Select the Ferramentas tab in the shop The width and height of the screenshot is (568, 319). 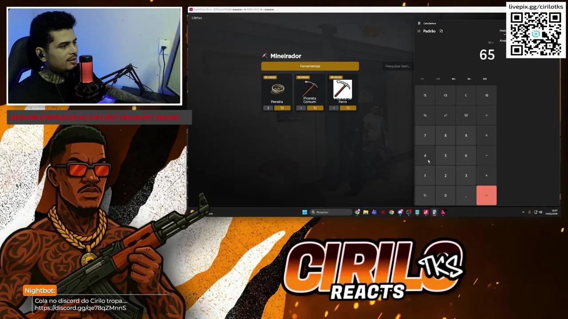pos(310,66)
